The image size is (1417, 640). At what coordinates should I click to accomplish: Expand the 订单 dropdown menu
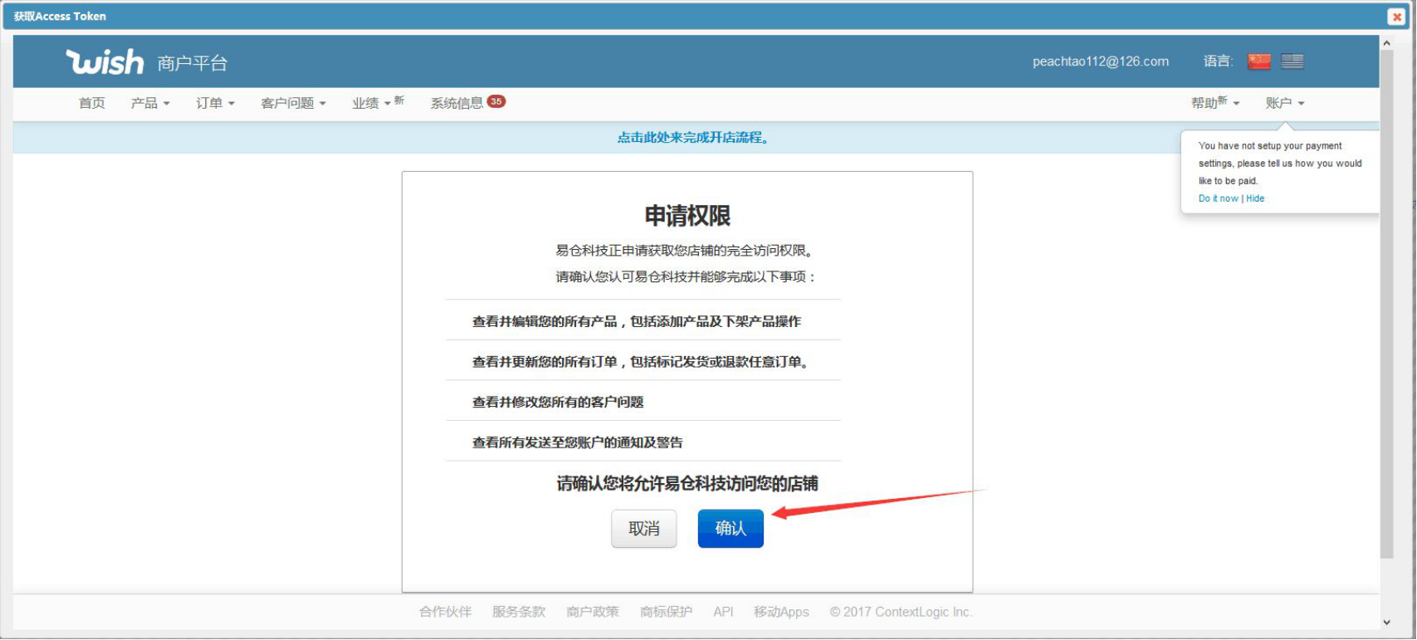click(215, 103)
